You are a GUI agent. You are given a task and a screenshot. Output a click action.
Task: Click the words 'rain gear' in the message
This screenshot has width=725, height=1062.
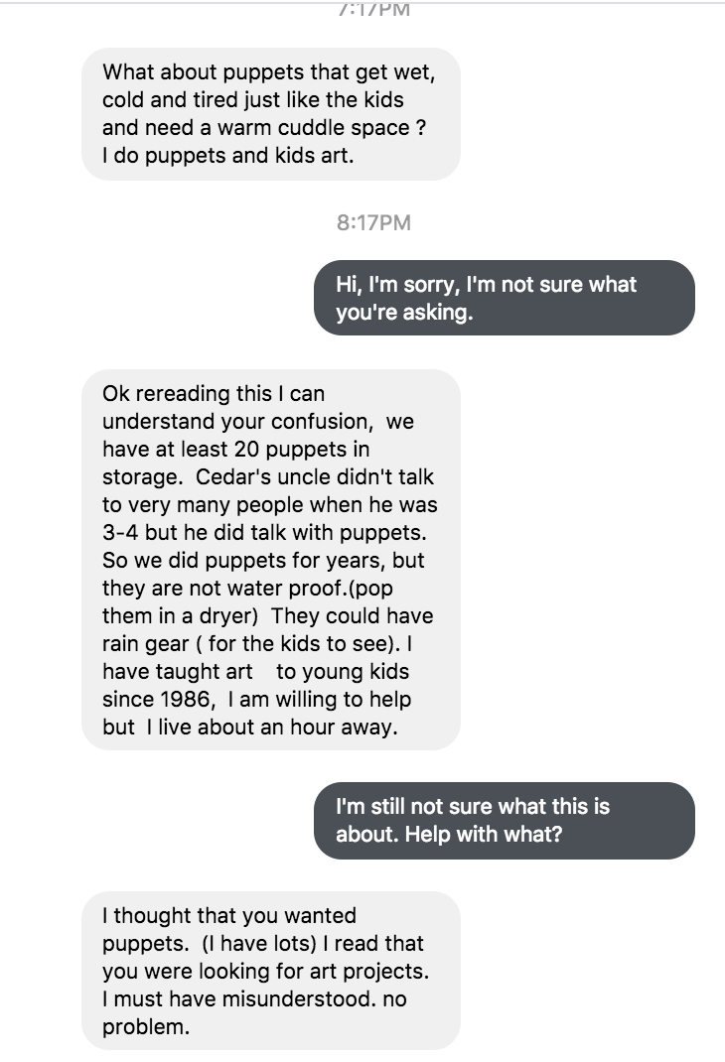145,644
